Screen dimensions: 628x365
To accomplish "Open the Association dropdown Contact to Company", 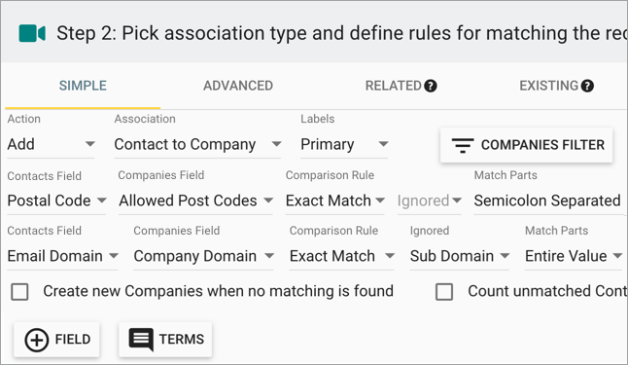I will coord(197,144).
